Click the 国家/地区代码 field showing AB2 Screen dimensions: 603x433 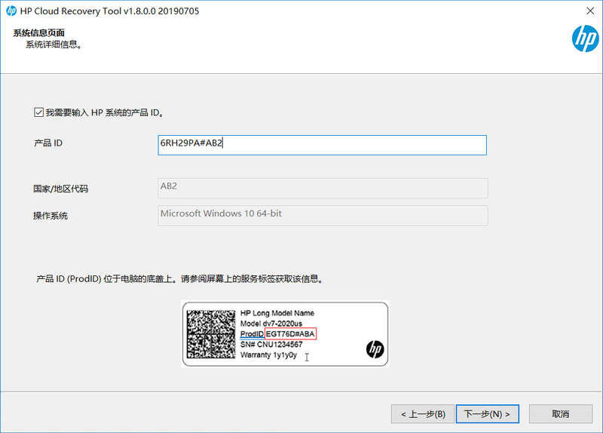click(x=322, y=188)
